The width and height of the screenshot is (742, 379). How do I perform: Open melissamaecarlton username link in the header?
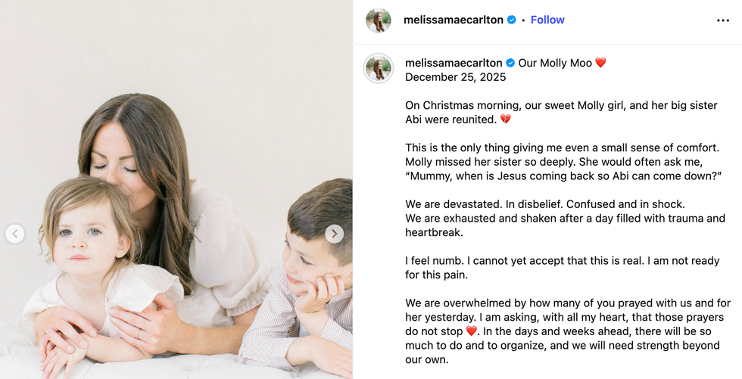(454, 20)
